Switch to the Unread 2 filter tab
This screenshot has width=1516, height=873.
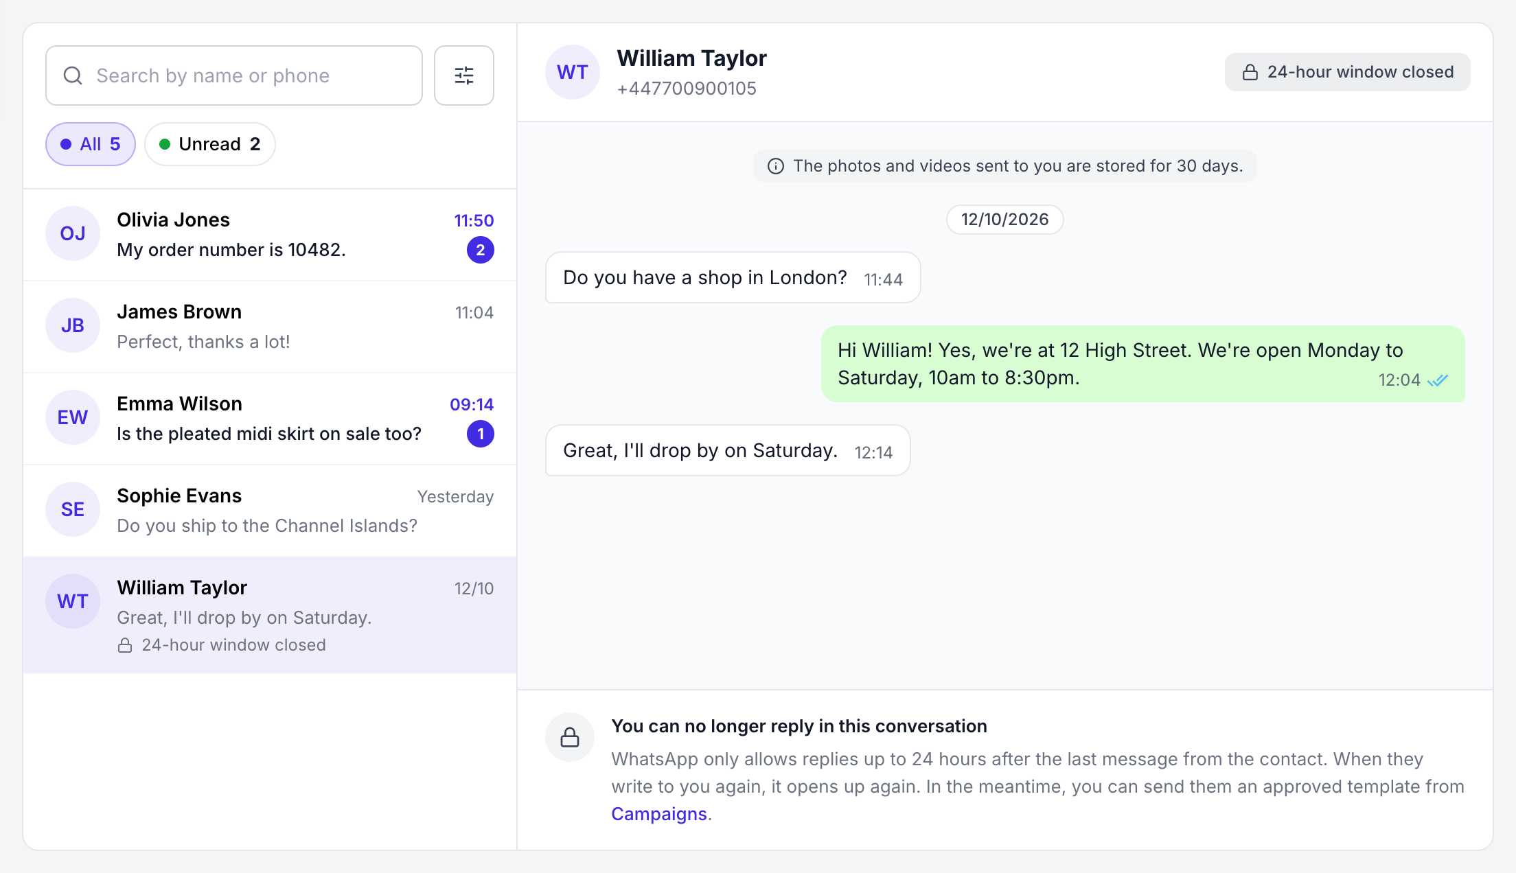(x=210, y=144)
